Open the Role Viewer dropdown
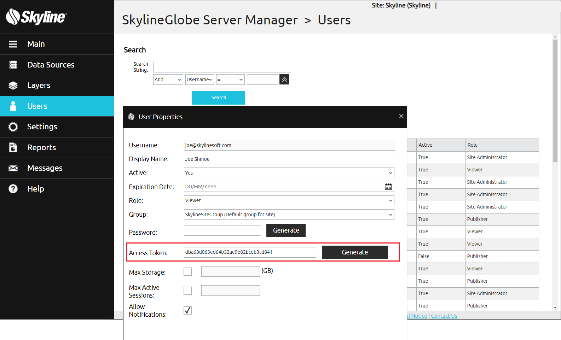 coord(289,200)
